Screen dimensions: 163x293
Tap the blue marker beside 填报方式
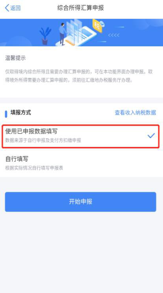click(6, 114)
